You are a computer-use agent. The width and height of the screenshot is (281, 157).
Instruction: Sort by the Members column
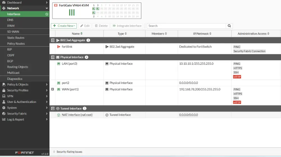click(x=159, y=34)
